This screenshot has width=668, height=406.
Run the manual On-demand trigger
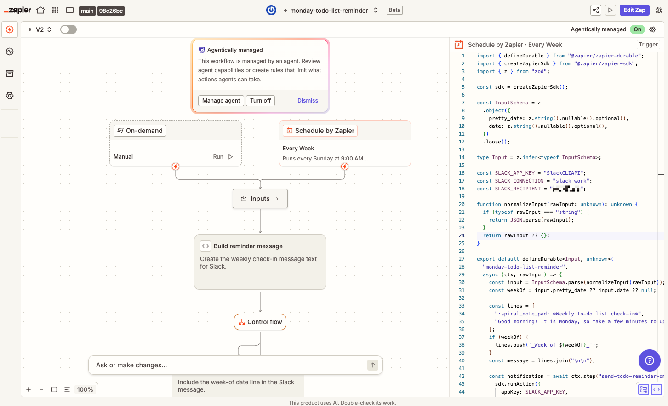(x=223, y=157)
